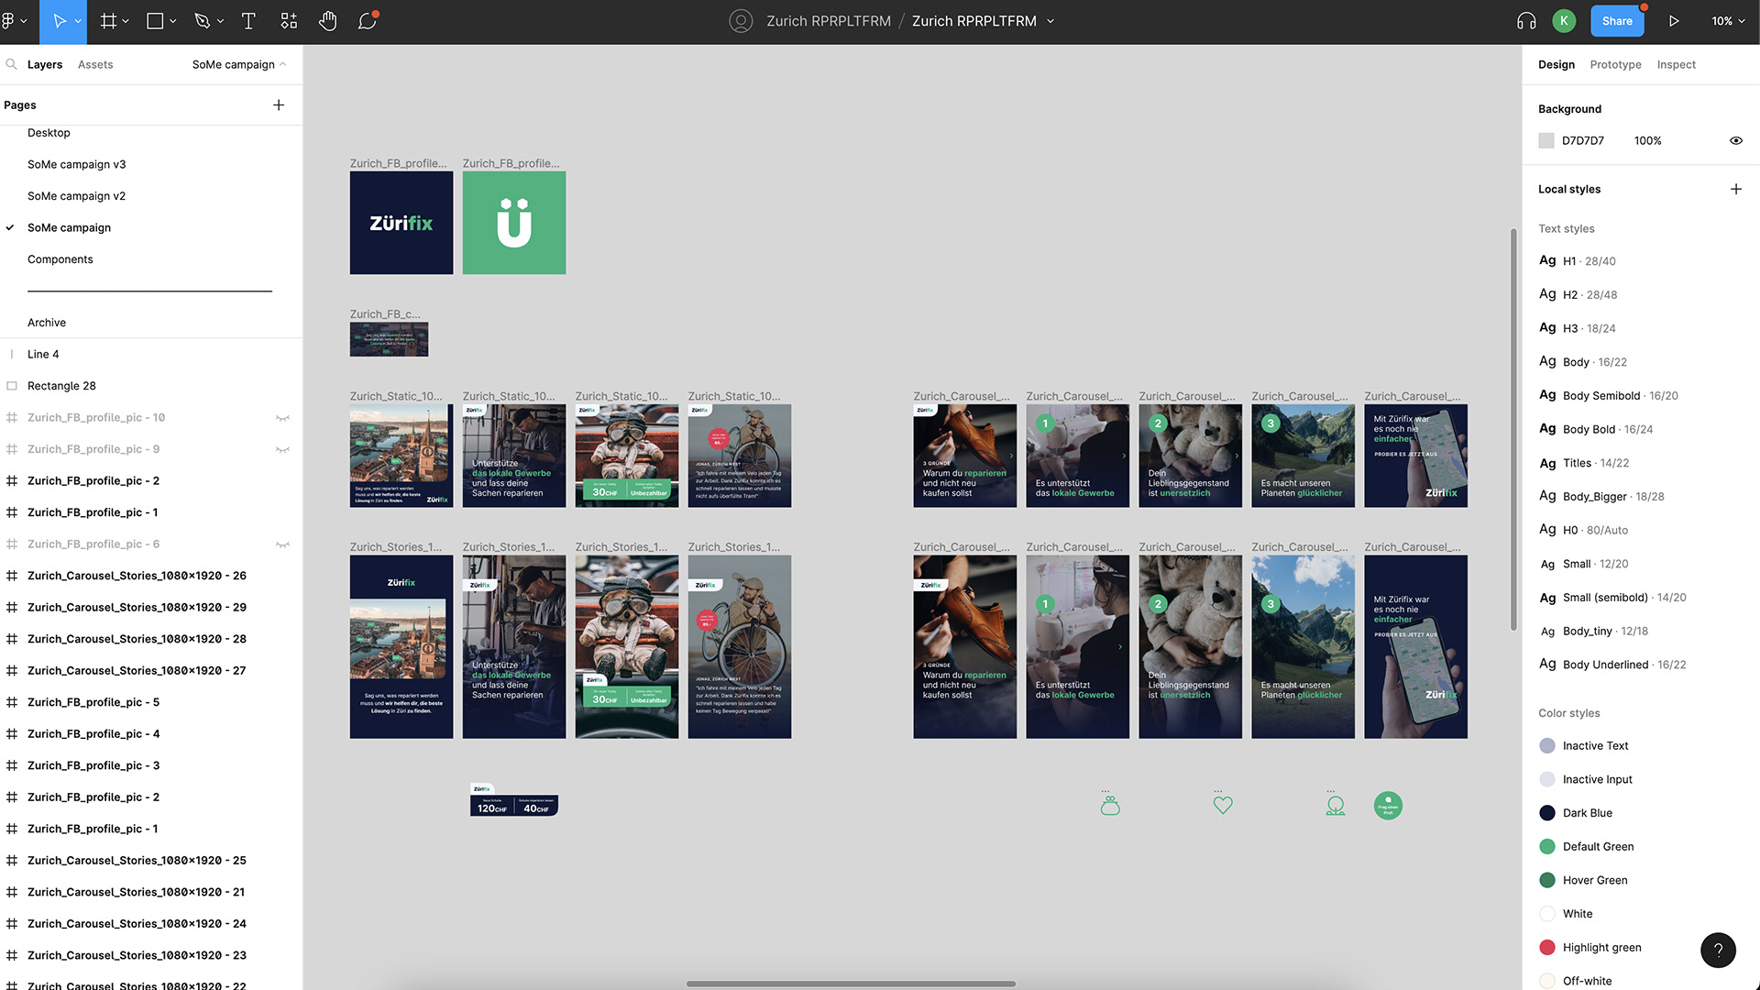The image size is (1760, 990).
Task: Expand file name Zurich RPRPLTFRM menu
Action: click(1050, 21)
